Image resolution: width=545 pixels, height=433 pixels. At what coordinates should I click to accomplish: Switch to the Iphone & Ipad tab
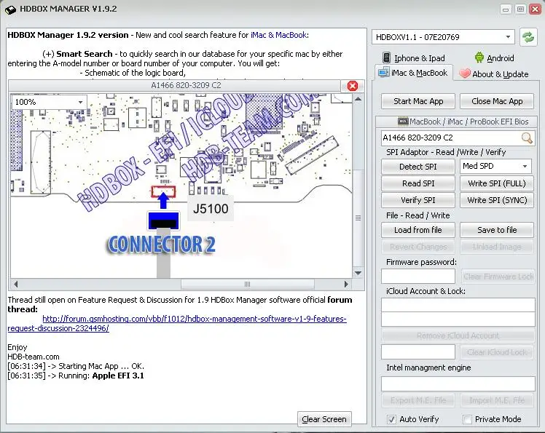414,58
